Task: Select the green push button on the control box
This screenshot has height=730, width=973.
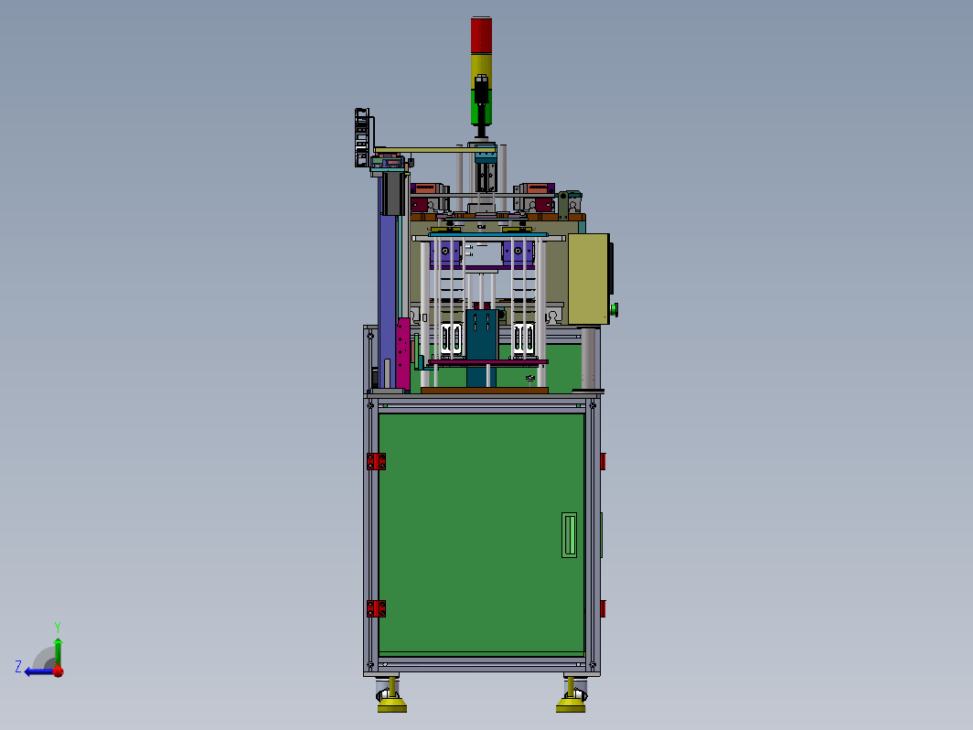Action: pos(615,309)
